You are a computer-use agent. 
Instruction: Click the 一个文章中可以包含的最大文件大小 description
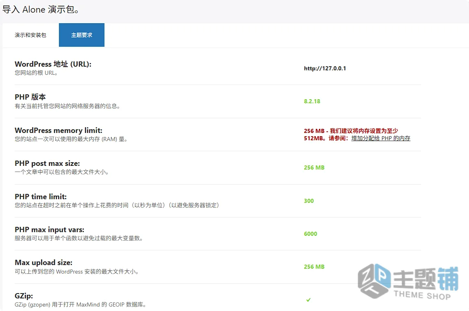[x=61, y=172]
